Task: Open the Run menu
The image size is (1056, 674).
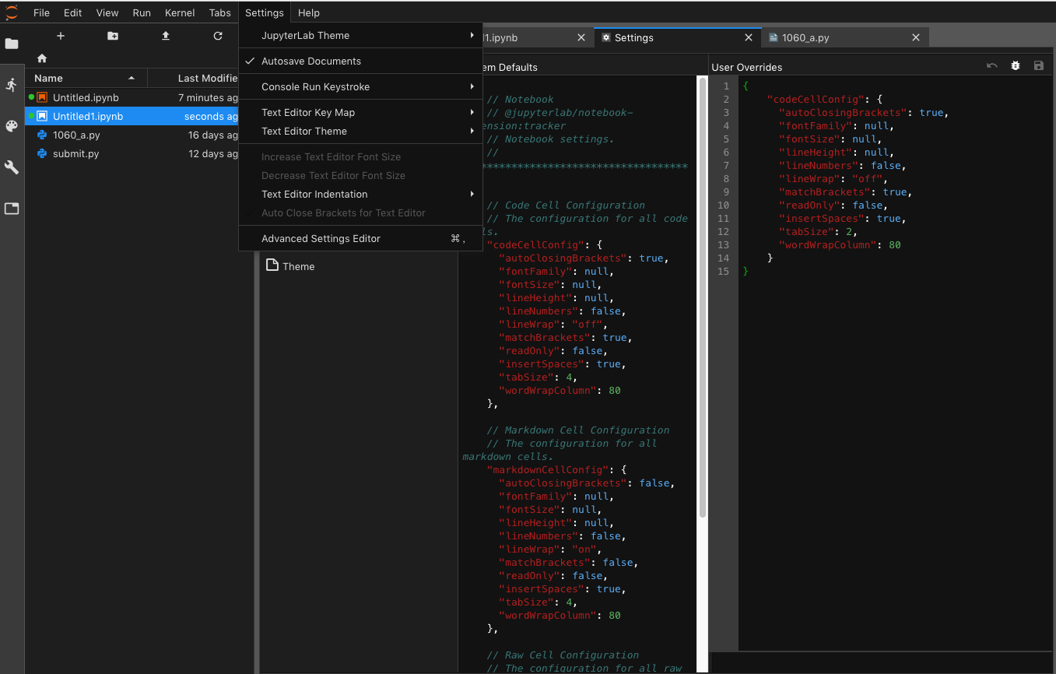Action: point(142,12)
